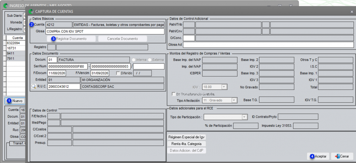The height and width of the screenshot is (163, 356).
Task: Click Nuevo button in Ingreso de Asientos window
Action: 15,101
